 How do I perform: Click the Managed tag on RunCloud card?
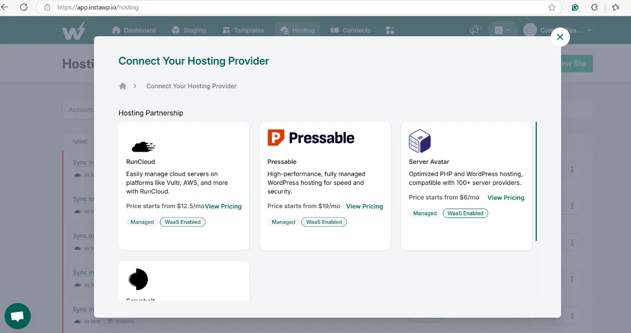(142, 222)
